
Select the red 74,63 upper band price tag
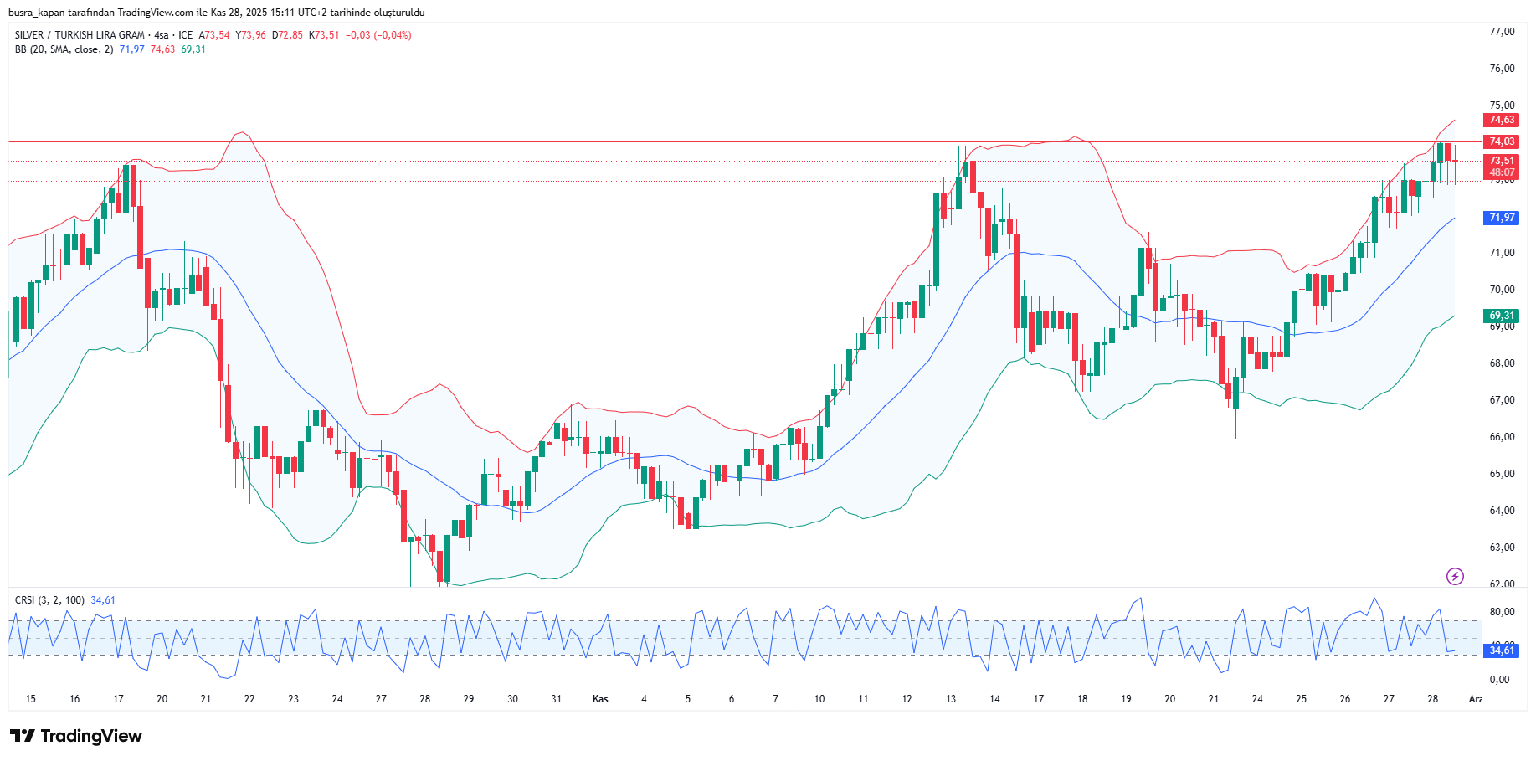(1502, 120)
